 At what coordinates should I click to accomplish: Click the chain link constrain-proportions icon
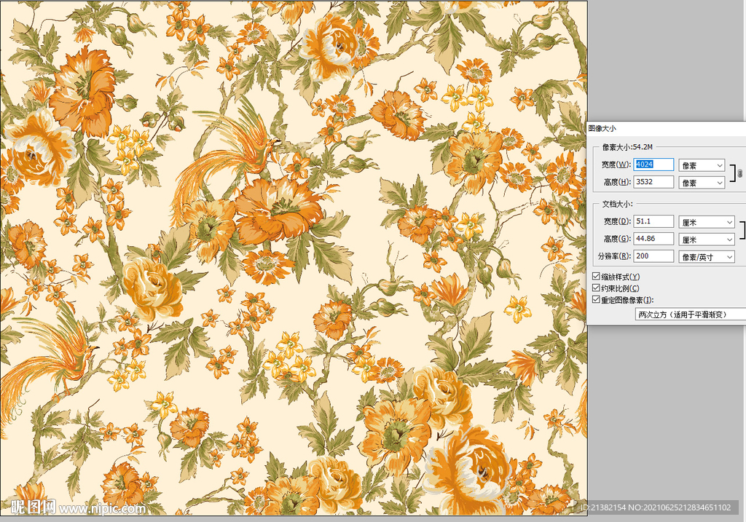pyautogui.click(x=740, y=174)
